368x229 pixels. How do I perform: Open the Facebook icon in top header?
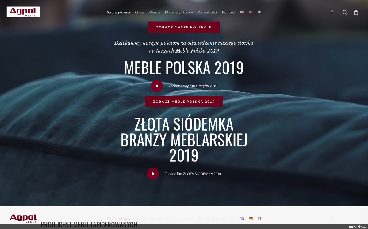[332, 12]
